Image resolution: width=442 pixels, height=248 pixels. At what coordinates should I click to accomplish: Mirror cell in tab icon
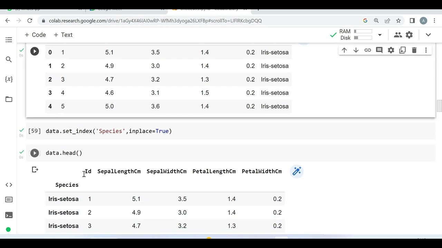point(403,50)
